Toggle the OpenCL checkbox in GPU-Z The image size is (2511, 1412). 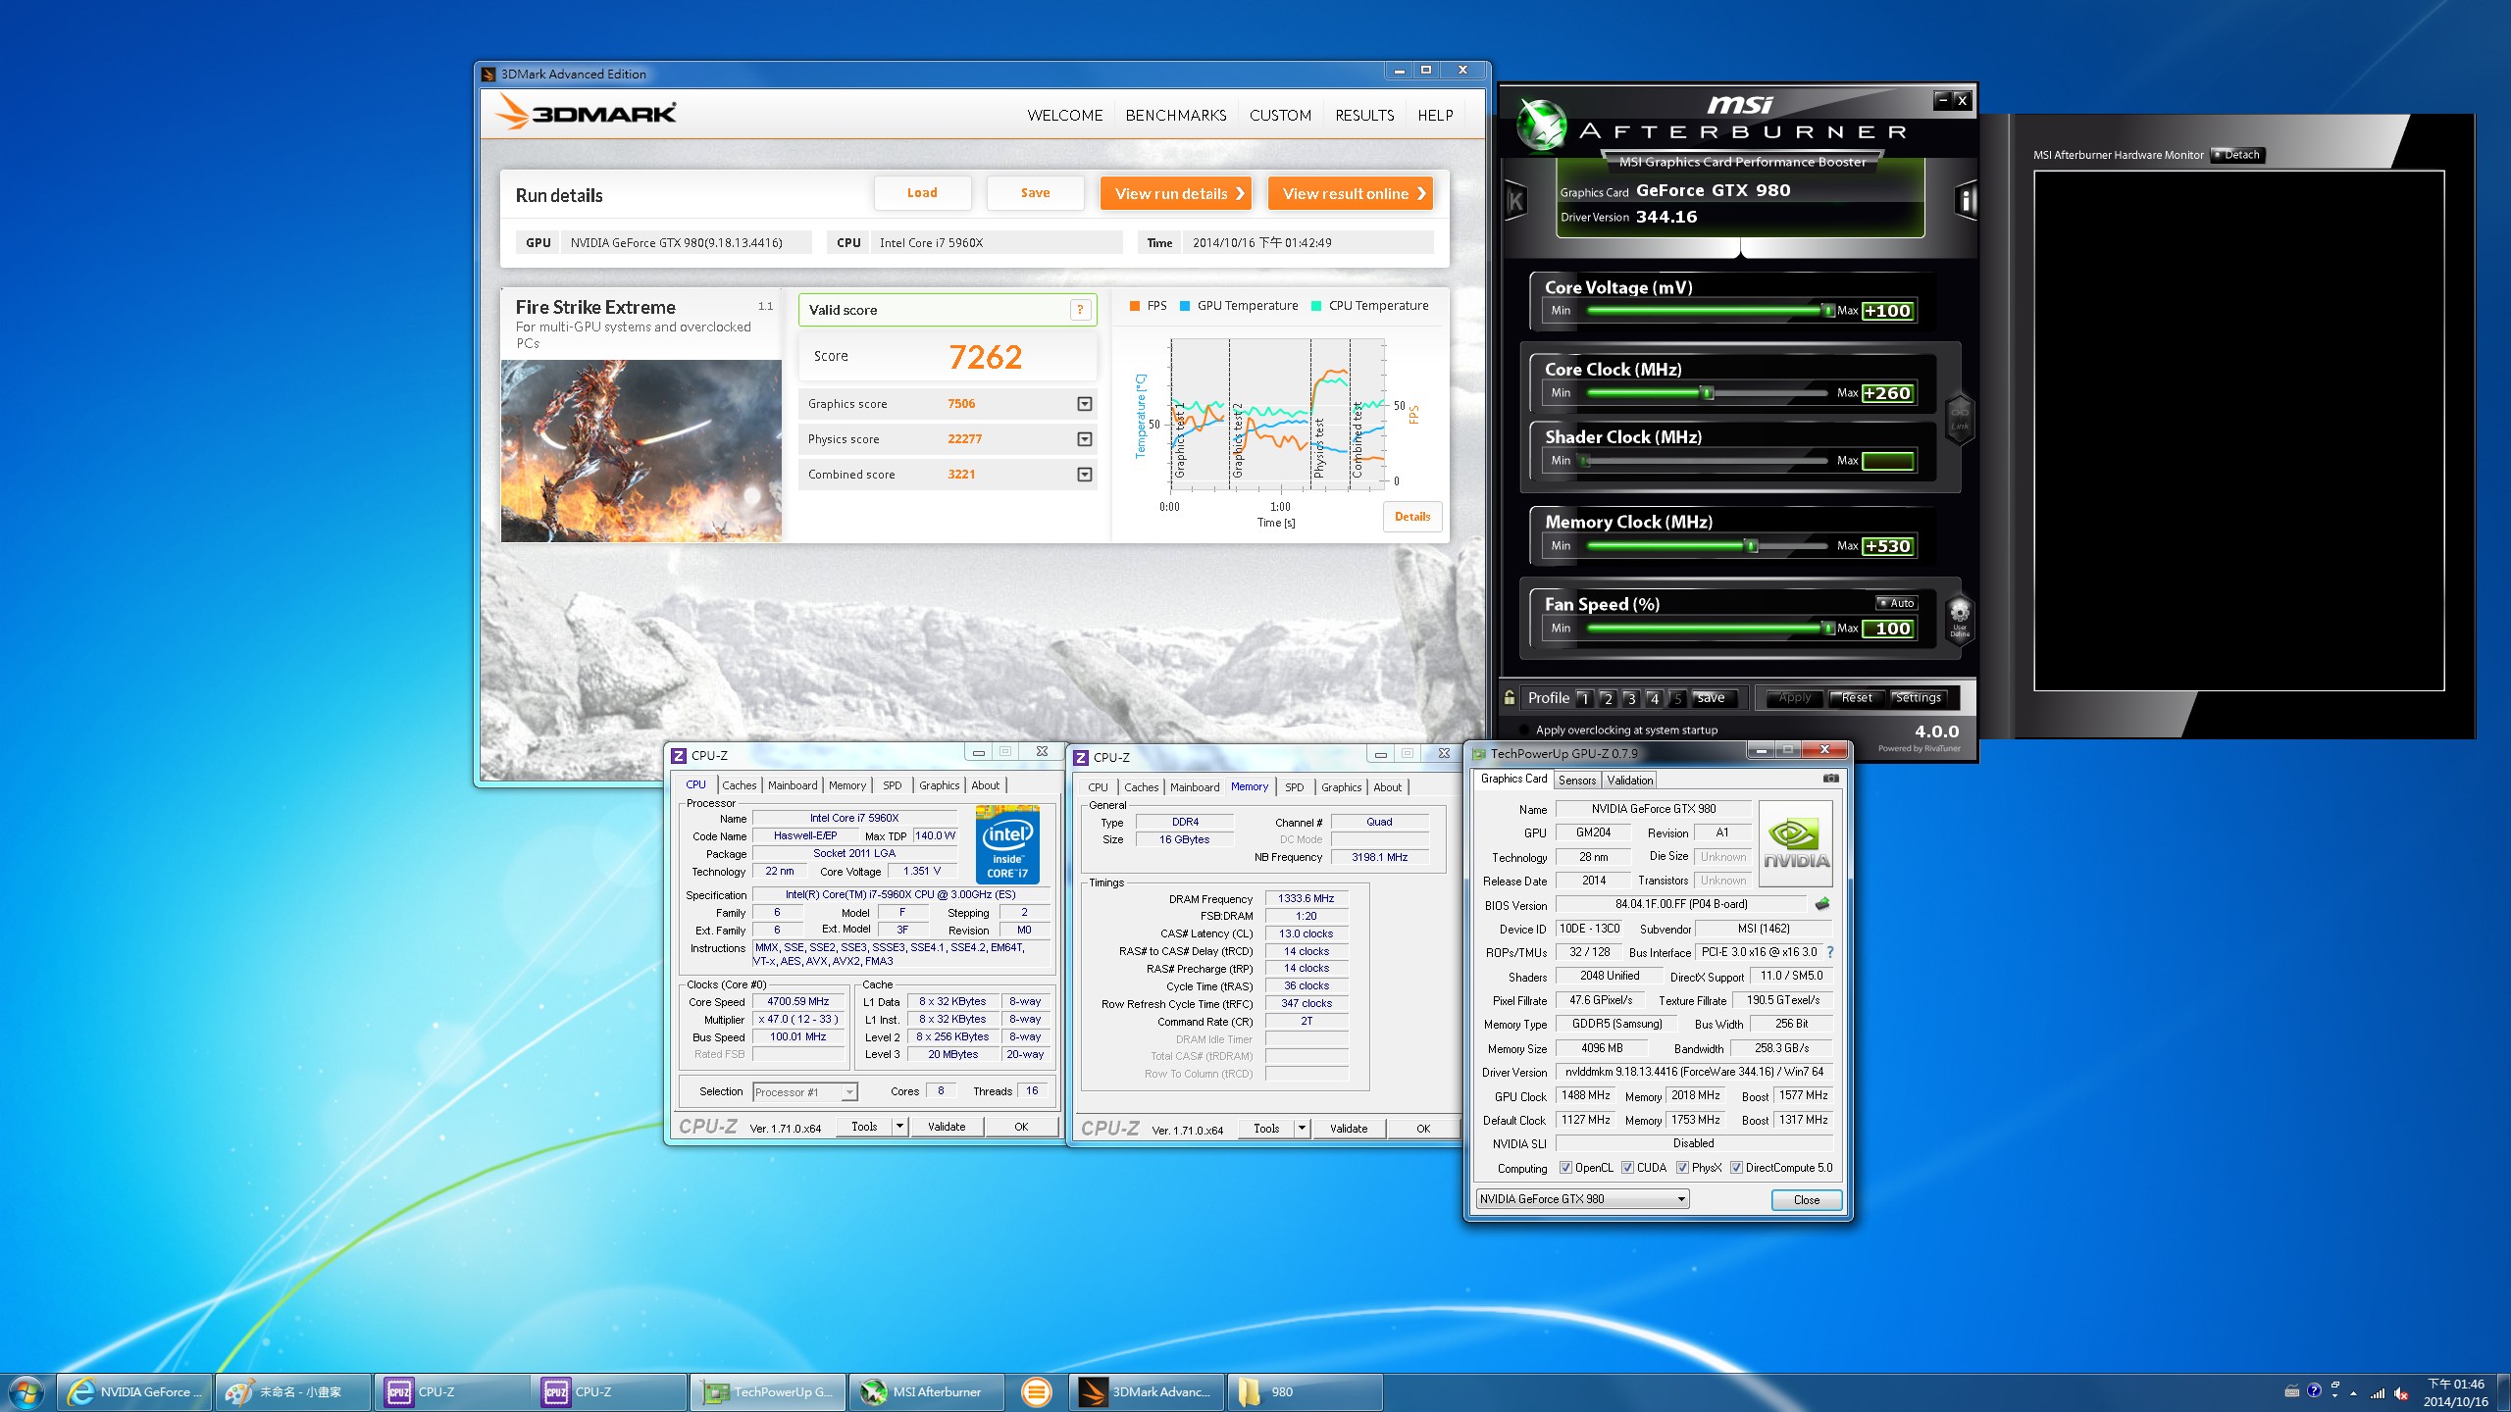[x=1565, y=1168]
